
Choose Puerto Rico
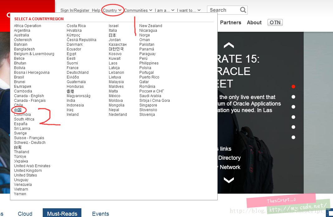tap(149, 77)
